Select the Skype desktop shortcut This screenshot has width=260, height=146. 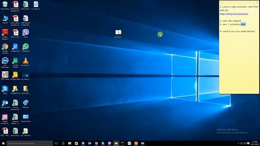click(x=5, y=90)
